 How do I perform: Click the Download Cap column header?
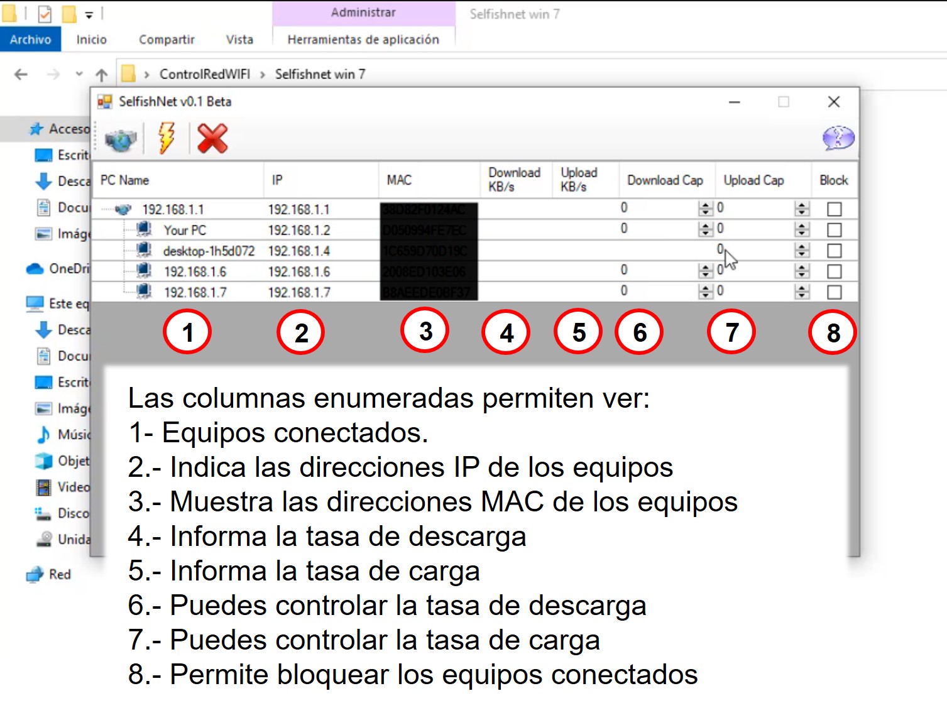point(667,180)
